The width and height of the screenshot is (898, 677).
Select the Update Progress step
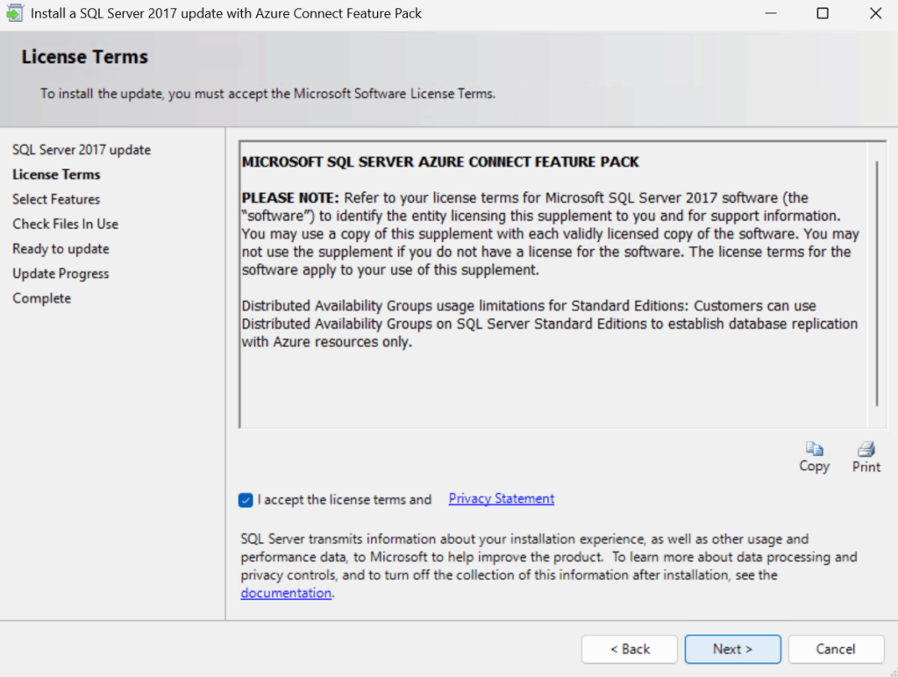61,274
